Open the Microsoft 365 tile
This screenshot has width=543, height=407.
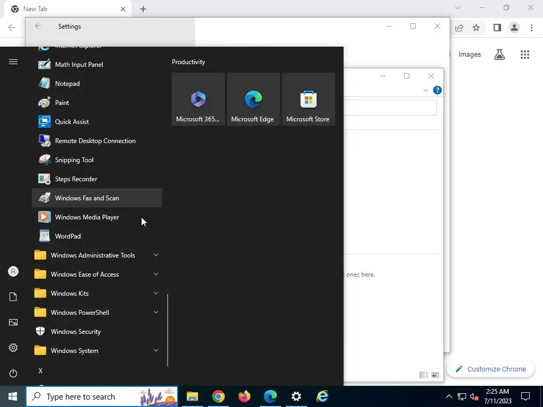[x=198, y=99]
